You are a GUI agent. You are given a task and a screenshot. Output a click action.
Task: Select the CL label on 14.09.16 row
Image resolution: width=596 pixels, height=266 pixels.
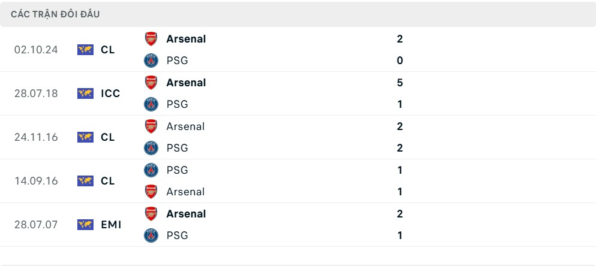pos(107,181)
